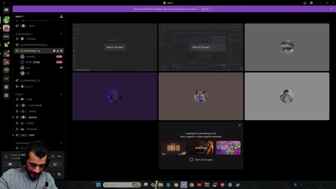The width and height of the screenshot is (336, 189).
Task: Click in the Windows taskbar Search box
Action: click(122, 185)
